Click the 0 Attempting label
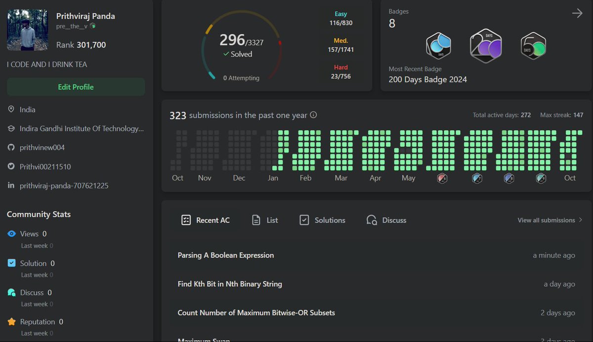 [x=241, y=78]
